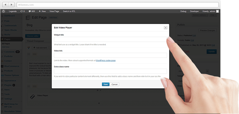This screenshot has height=114, width=239.
Task: Focus the Video link input field
Action: 110,55
